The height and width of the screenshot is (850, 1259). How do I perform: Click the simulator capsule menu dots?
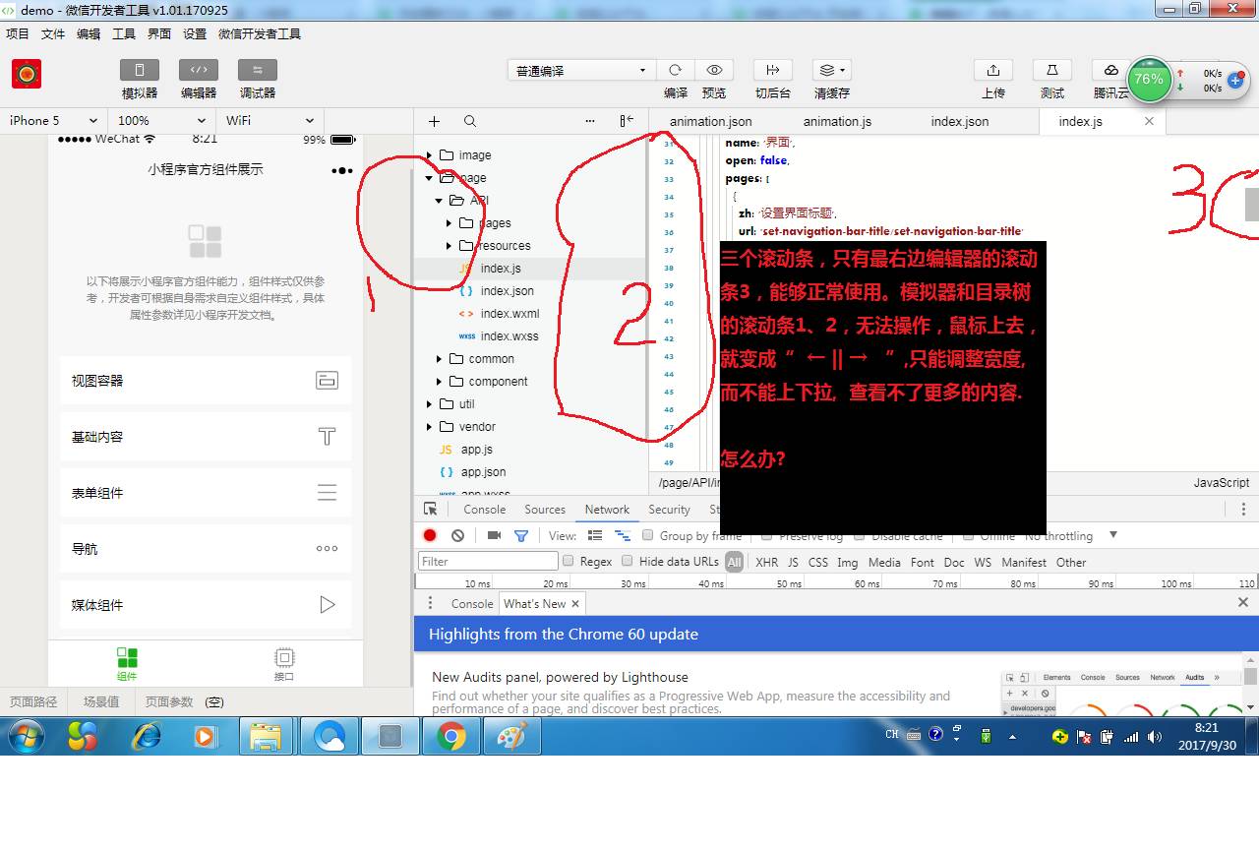pyautogui.click(x=341, y=170)
